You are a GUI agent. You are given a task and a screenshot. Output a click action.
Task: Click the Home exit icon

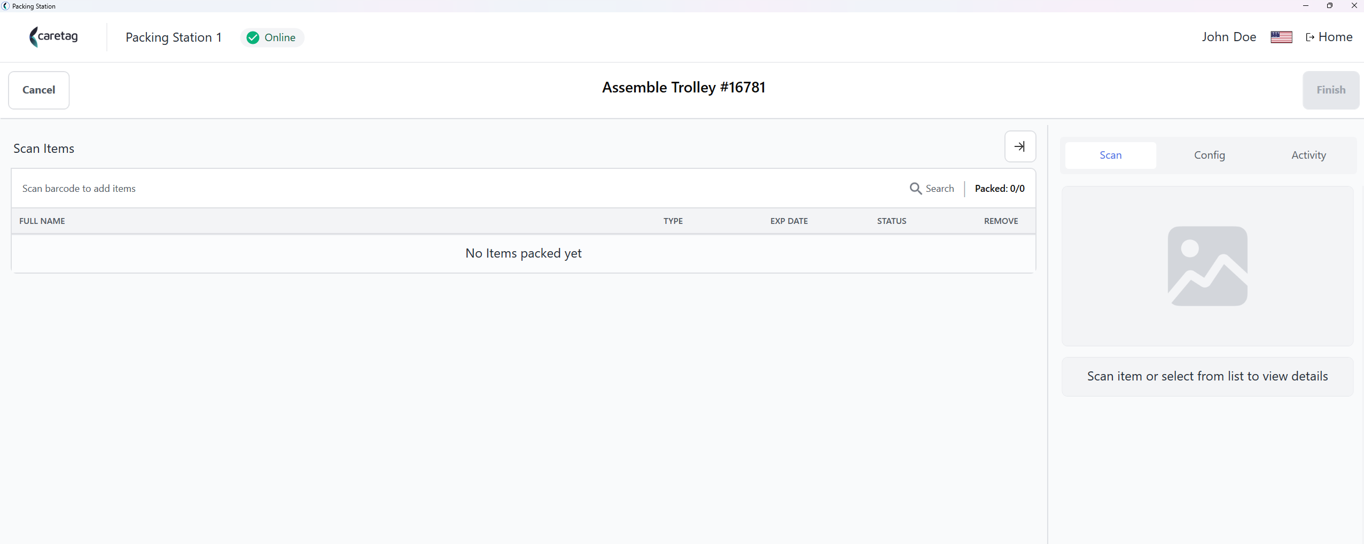point(1310,37)
